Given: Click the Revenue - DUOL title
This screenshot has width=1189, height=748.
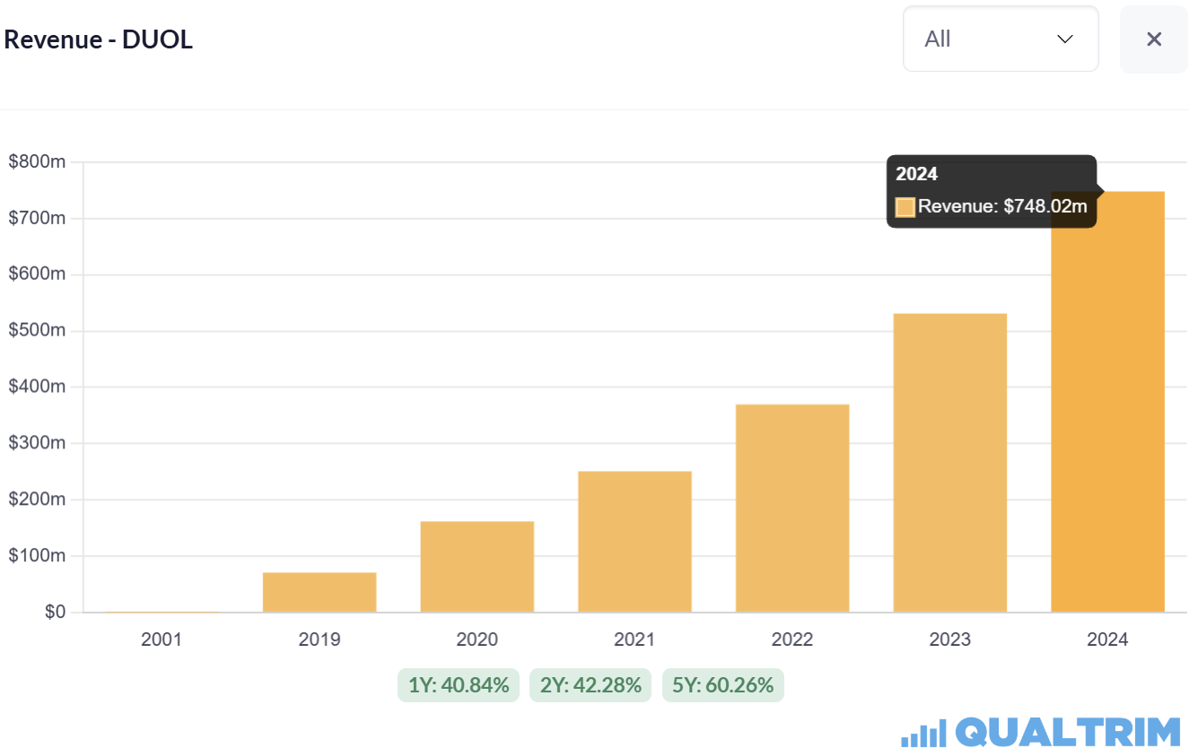Looking at the screenshot, I should coord(99,39).
